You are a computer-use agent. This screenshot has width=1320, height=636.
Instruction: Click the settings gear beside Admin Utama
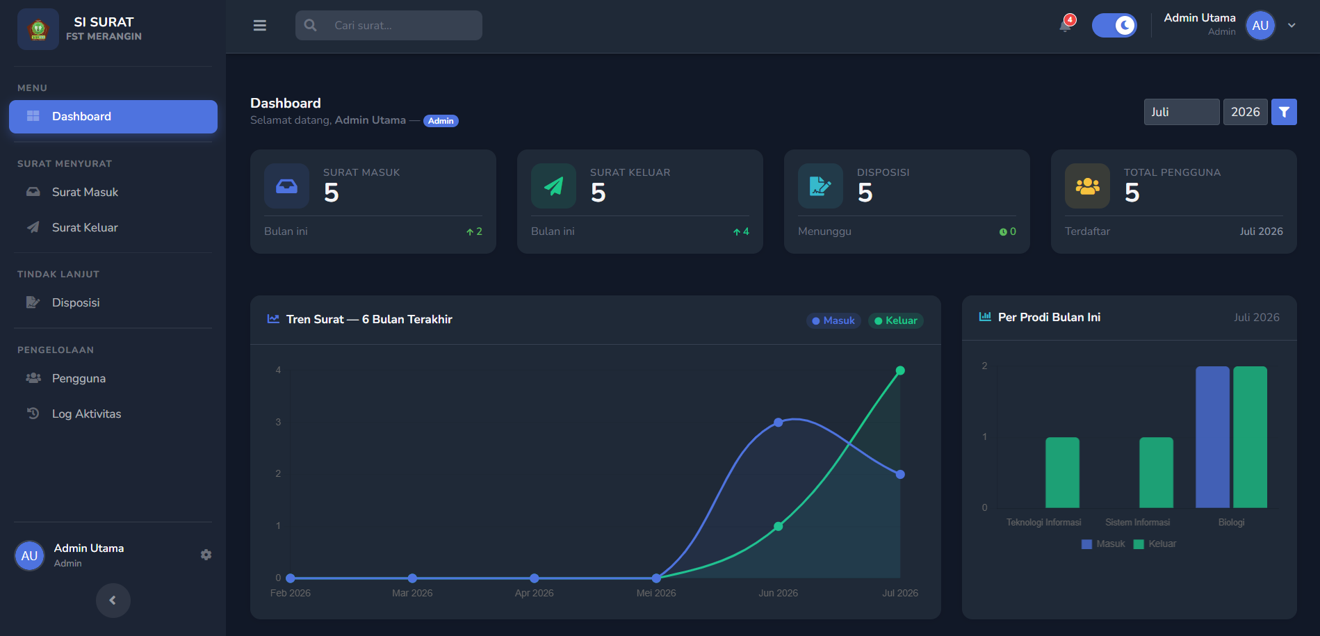[x=206, y=555]
